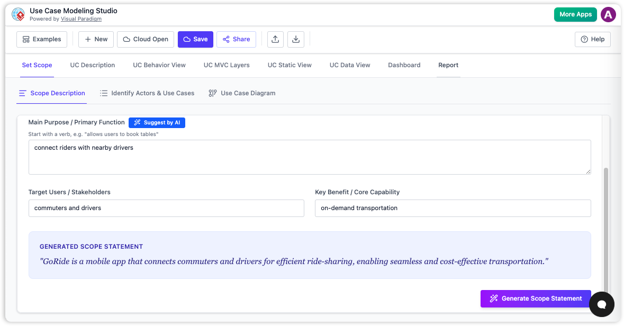624x326 pixels.
Task: Click the Save cloud icon
Action: pos(186,39)
